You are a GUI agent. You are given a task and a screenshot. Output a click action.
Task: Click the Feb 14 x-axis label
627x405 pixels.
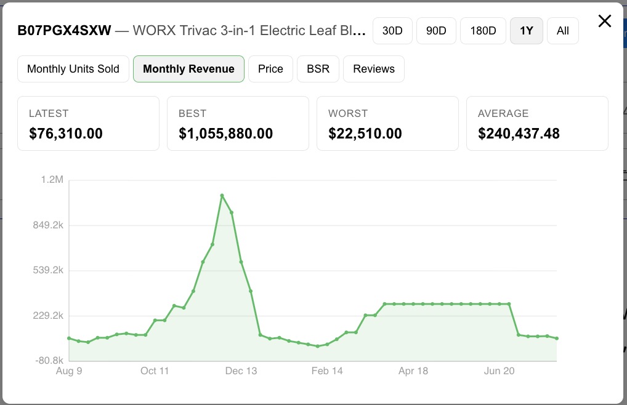pos(327,371)
